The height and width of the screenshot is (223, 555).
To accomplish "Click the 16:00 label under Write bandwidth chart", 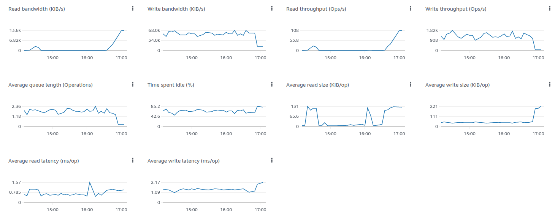I will point(226,58).
